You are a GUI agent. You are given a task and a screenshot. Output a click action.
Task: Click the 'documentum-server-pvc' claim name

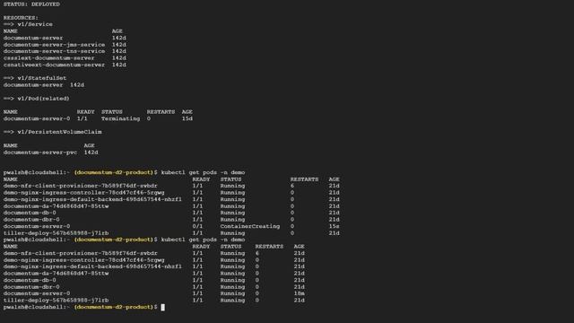40,153
